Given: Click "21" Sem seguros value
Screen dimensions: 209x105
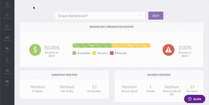Looking at the screenshot, I should (x=192, y=87).
